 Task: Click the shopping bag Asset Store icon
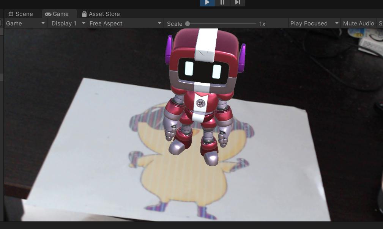(84, 14)
